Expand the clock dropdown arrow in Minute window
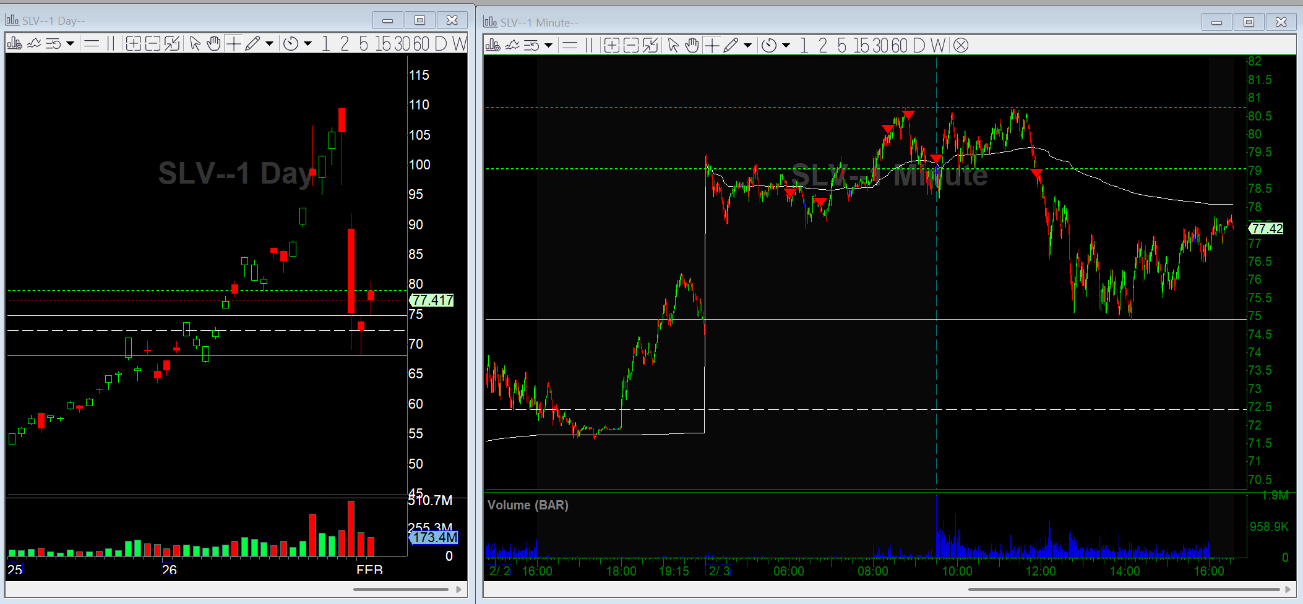 click(x=786, y=46)
